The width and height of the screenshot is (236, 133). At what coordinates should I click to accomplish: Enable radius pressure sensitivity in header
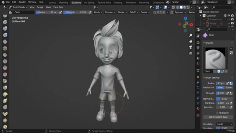tap(60, 12)
